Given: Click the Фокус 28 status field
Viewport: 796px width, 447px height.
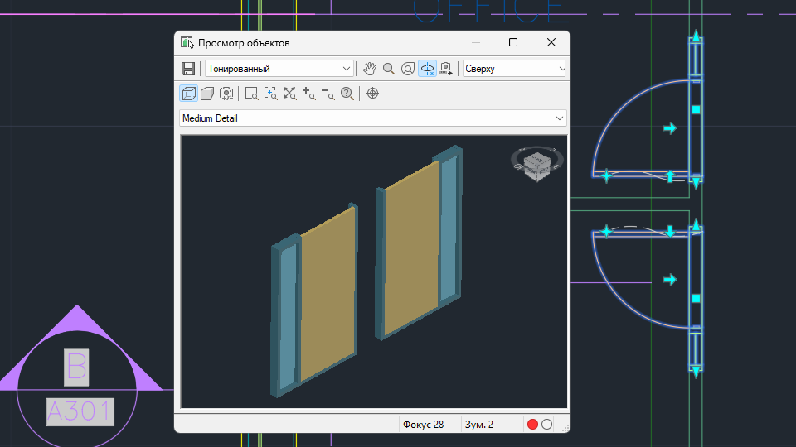Looking at the screenshot, I should point(423,424).
